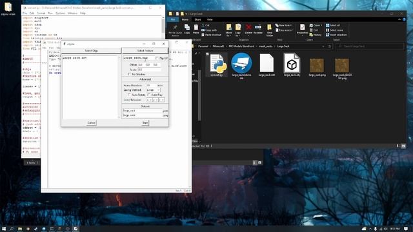The height and width of the screenshot is (232, 413).
Task: Click the Advanced section header
Action: (x=145, y=79)
